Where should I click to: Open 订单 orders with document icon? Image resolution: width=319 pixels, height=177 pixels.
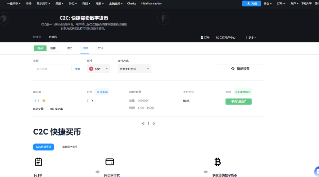coord(205,38)
